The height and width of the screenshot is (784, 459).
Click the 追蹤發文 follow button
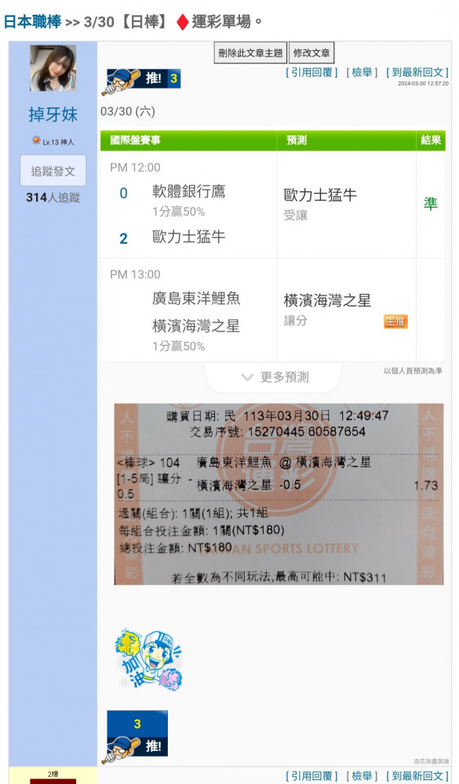pos(53,171)
